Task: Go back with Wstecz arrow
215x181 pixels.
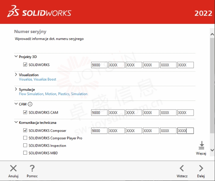Action: tap(182, 168)
